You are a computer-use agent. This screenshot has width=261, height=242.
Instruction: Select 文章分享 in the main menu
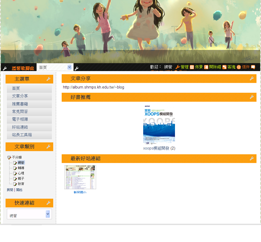[20, 96]
